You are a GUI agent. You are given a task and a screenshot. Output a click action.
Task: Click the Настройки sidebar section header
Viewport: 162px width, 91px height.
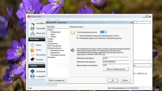click(37, 39)
